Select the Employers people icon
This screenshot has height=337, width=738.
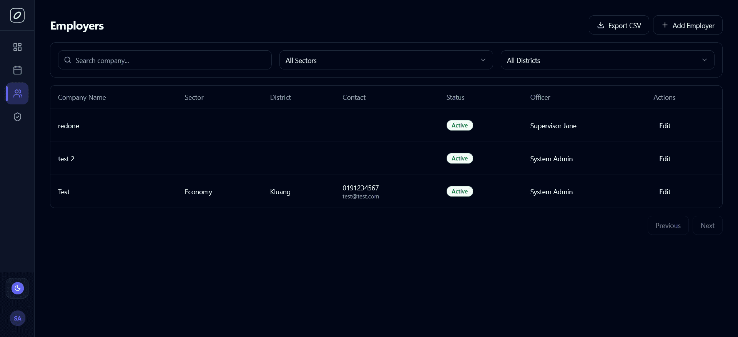[x=18, y=93]
